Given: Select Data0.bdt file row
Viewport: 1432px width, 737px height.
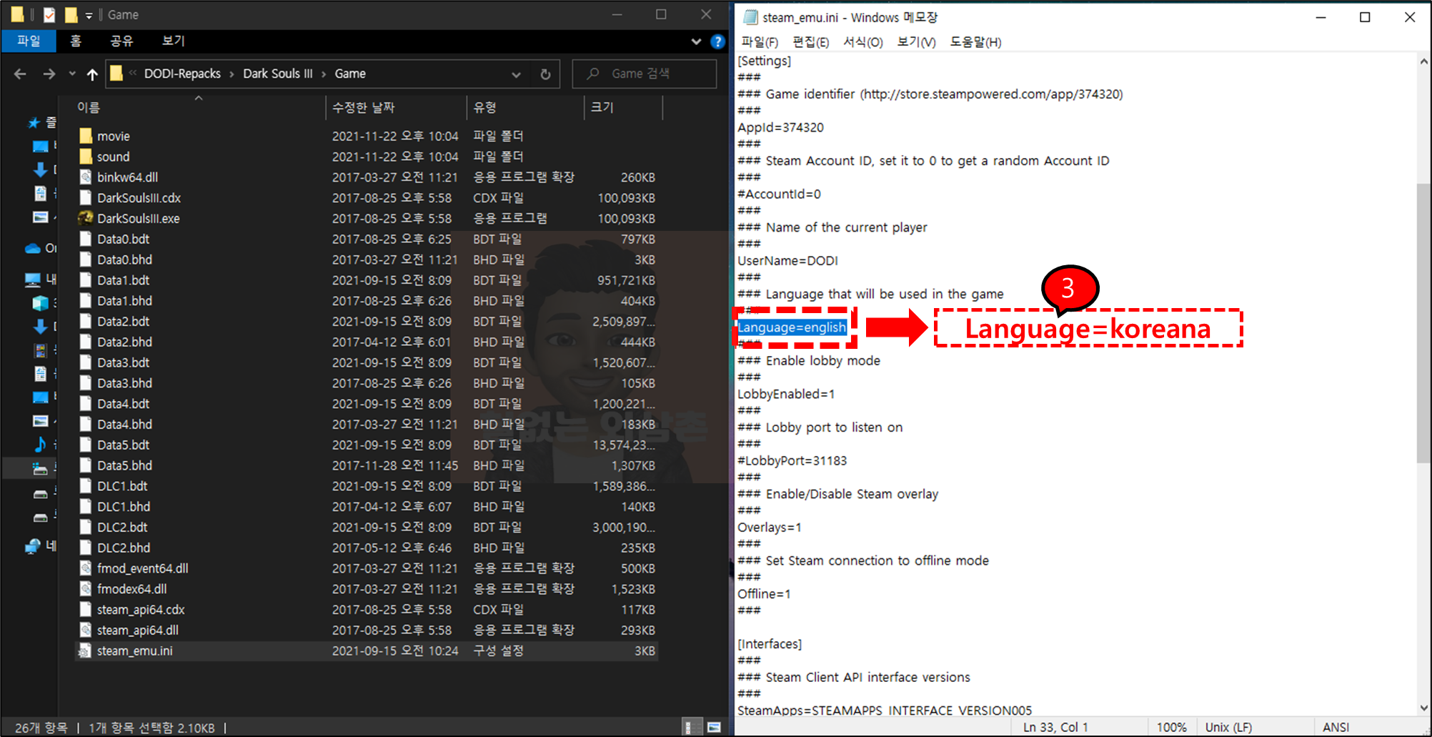Looking at the screenshot, I should coord(367,239).
